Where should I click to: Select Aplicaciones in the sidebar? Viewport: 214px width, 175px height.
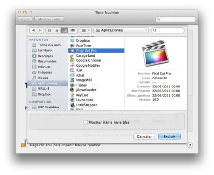coord(48,83)
